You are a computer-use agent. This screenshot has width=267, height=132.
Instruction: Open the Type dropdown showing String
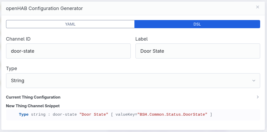[133, 81]
